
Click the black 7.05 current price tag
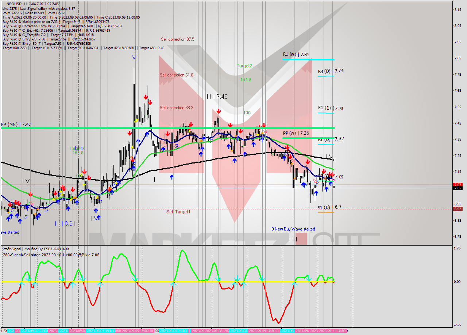458,188
